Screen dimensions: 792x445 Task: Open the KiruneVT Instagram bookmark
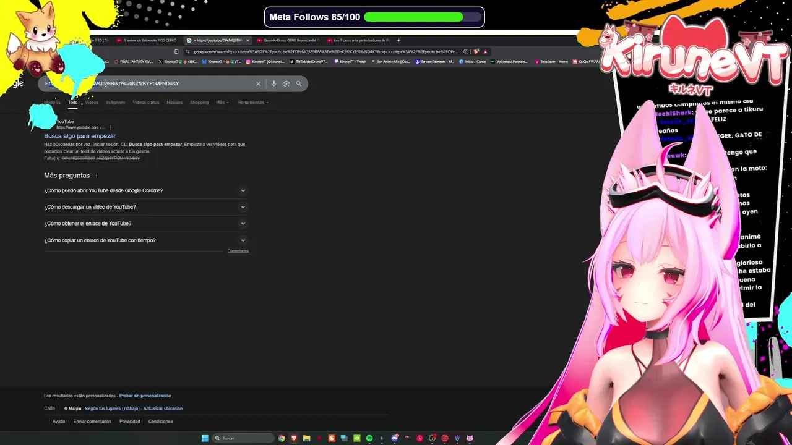pos(265,62)
